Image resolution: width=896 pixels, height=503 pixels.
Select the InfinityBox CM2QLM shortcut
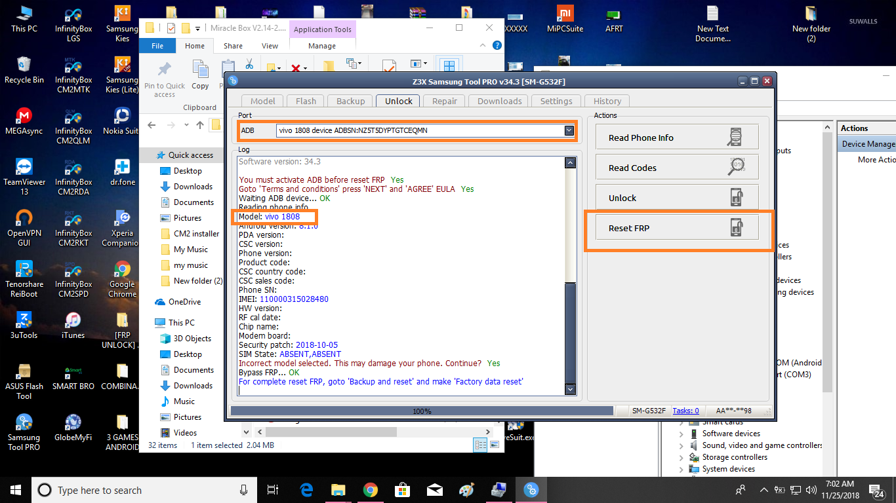[73, 126]
